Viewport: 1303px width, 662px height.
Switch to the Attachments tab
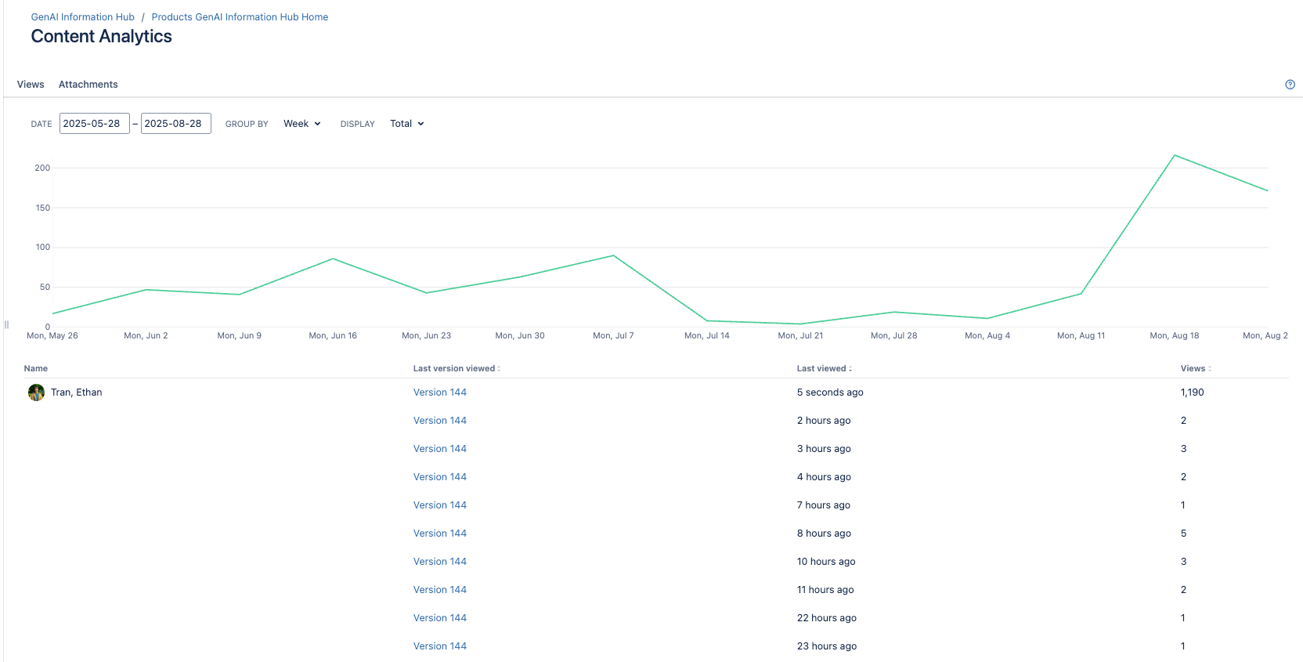(x=88, y=85)
